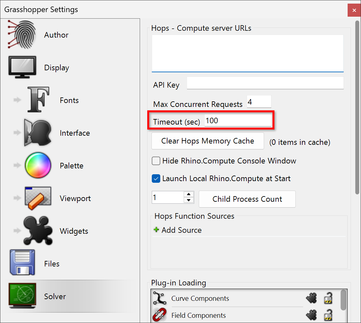Uncheck Launch Local Rhino.Compute at Start

tap(156, 178)
